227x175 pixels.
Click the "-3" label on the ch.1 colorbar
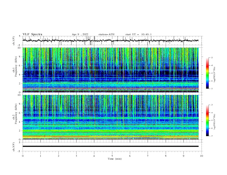click(x=211, y=57)
